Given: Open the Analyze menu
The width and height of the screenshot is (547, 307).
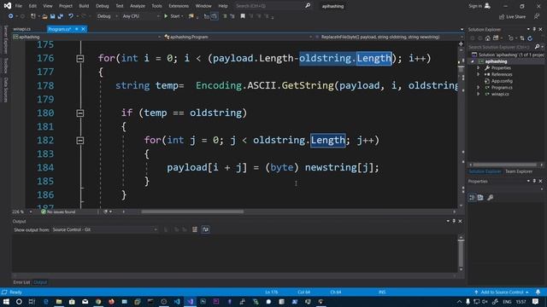Looking at the screenshot, I should pyautogui.click(x=138, y=6).
